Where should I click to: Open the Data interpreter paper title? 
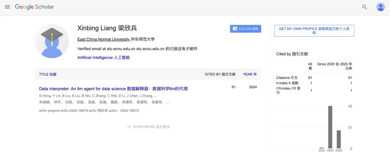point(113,88)
